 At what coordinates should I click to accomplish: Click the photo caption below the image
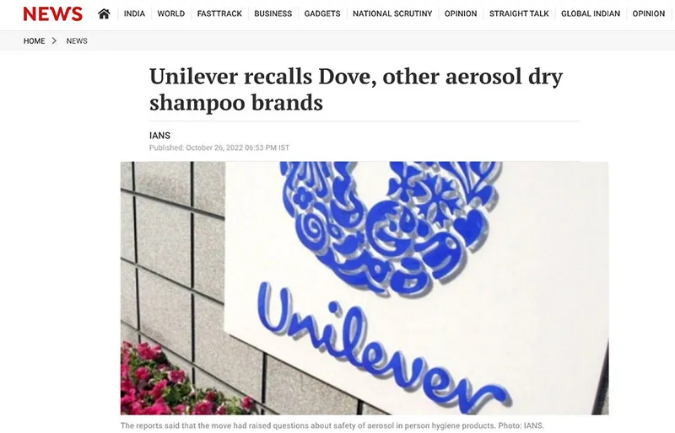click(332, 425)
